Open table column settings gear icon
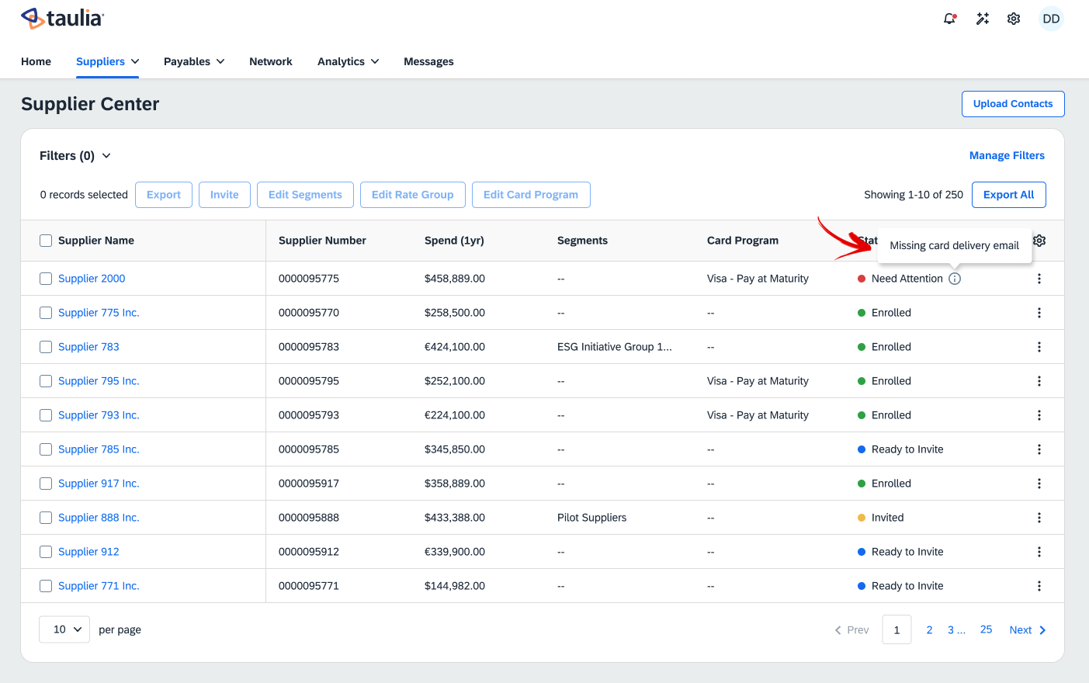 tap(1039, 241)
